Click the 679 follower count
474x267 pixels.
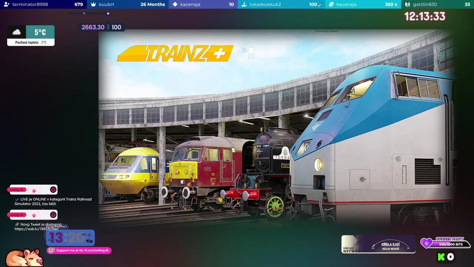pos(79,4)
